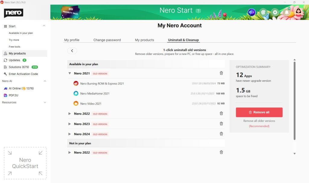The height and width of the screenshot is (183, 309).
Task: Delete Nero 2021 using trash icon
Action: coord(221,73)
